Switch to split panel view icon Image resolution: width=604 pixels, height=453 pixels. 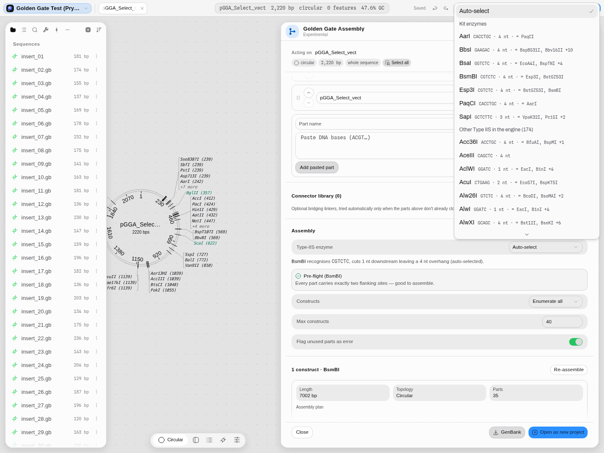pos(196,440)
